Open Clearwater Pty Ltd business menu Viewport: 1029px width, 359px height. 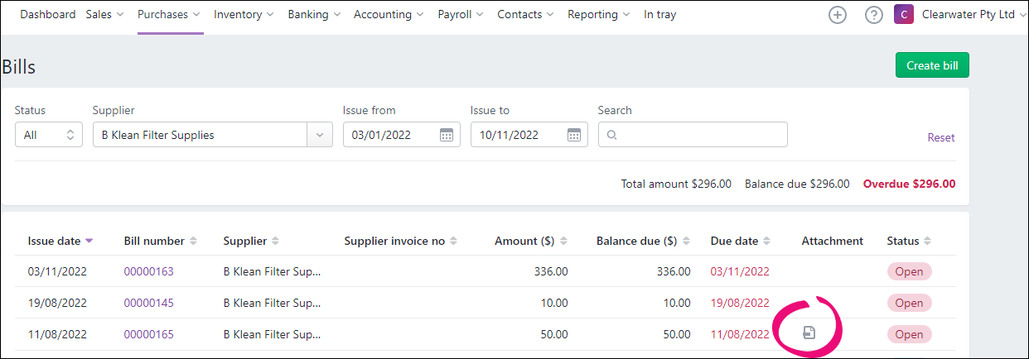coord(974,14)
